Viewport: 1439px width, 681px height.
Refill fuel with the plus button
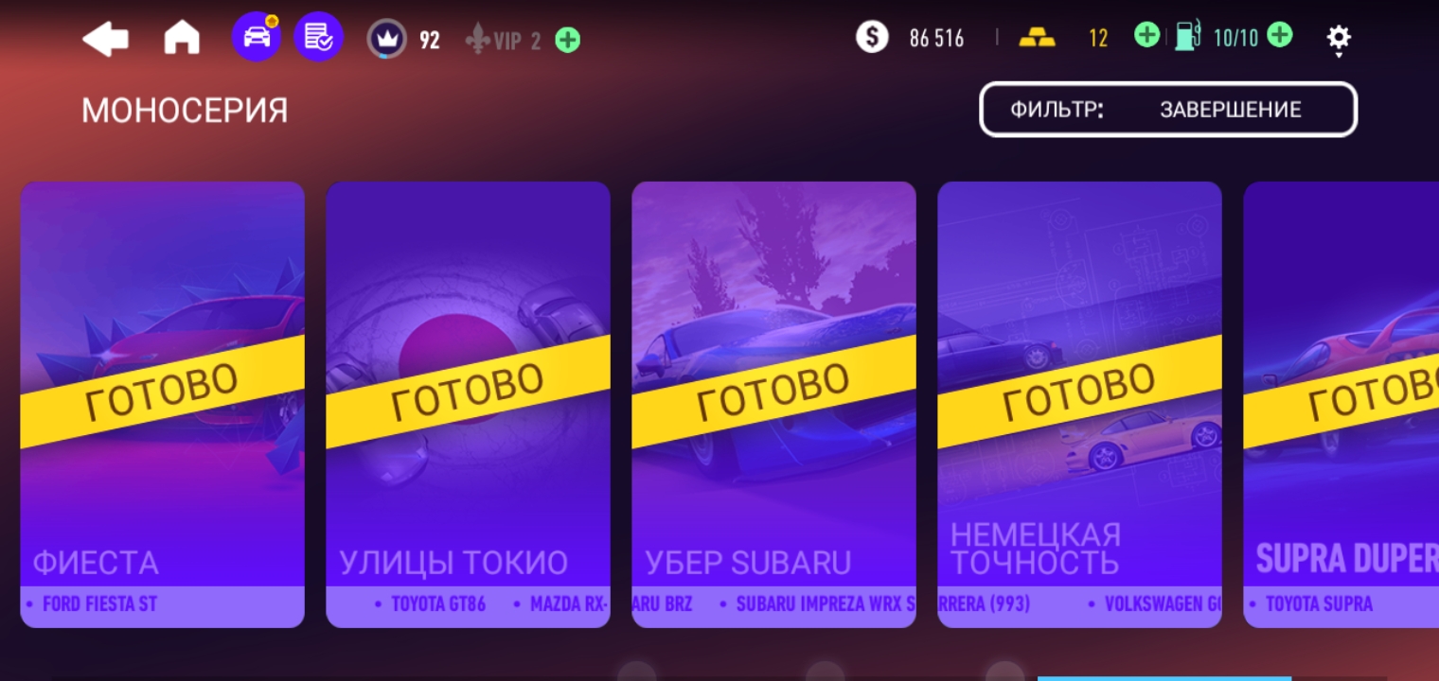point(1279,37)
